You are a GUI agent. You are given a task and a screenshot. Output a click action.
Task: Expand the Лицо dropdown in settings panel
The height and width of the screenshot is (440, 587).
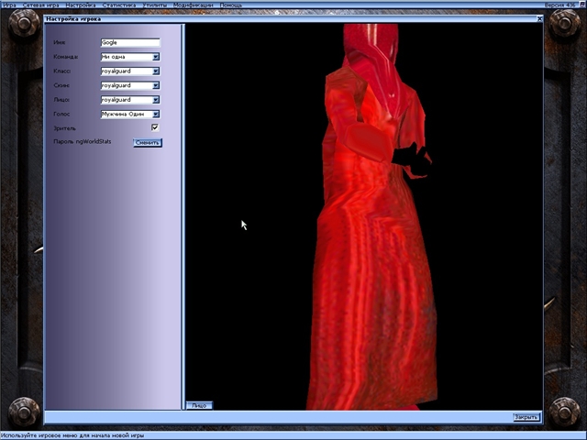click(x=156, y=99)
